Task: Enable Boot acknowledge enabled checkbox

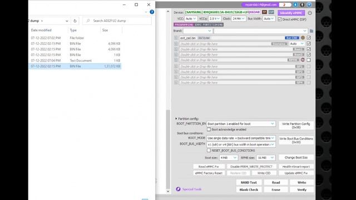Action: 209,129
